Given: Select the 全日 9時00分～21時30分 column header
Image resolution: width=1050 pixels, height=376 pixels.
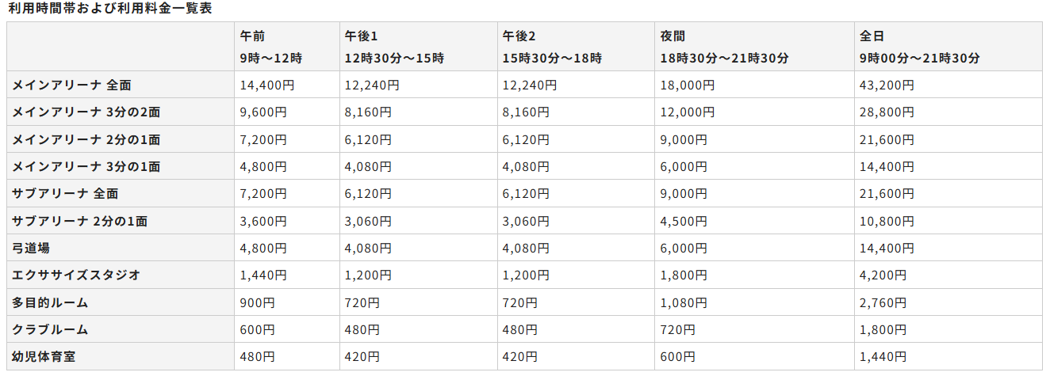Looking at the screenshot, I should pos(920,47).
